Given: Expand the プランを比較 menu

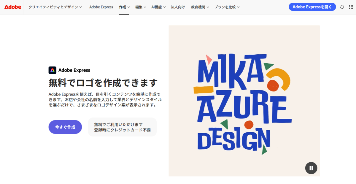Looking at the screenshot, I should pyautogui.click(x=227, y=7).
